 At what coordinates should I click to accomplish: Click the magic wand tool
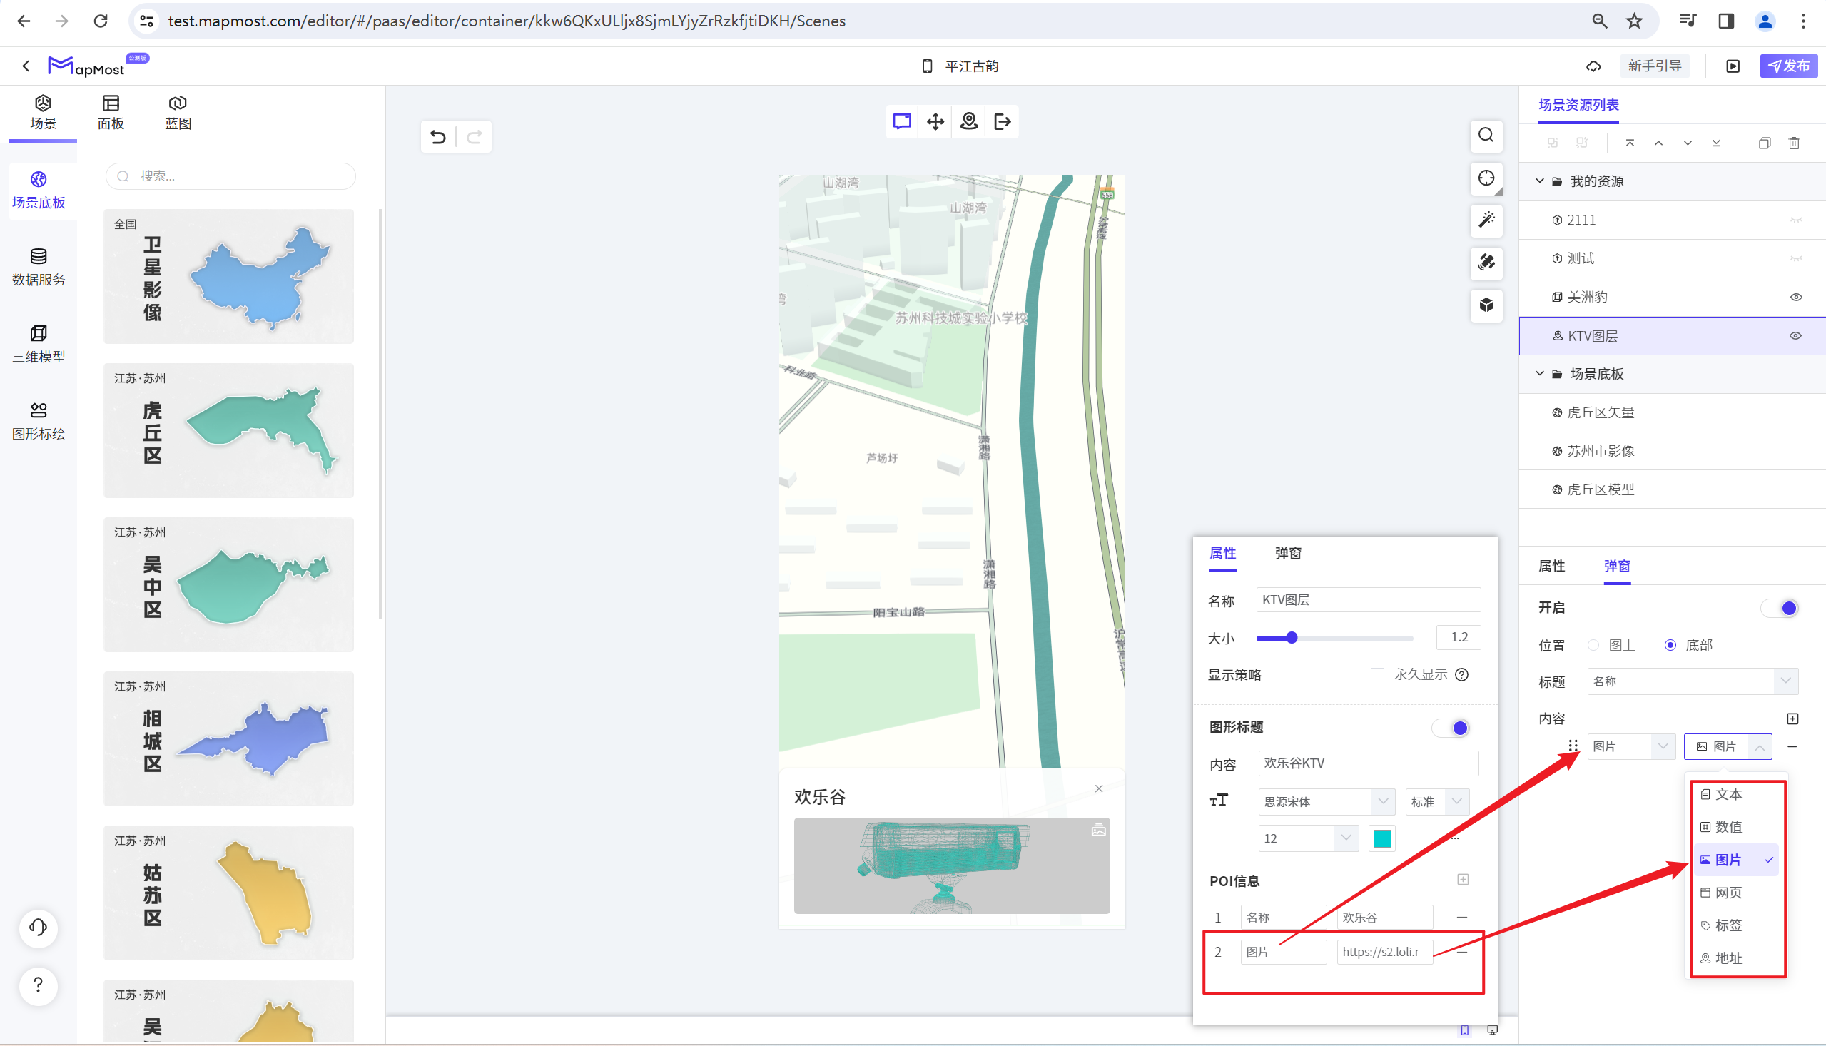pos(1486,220)
